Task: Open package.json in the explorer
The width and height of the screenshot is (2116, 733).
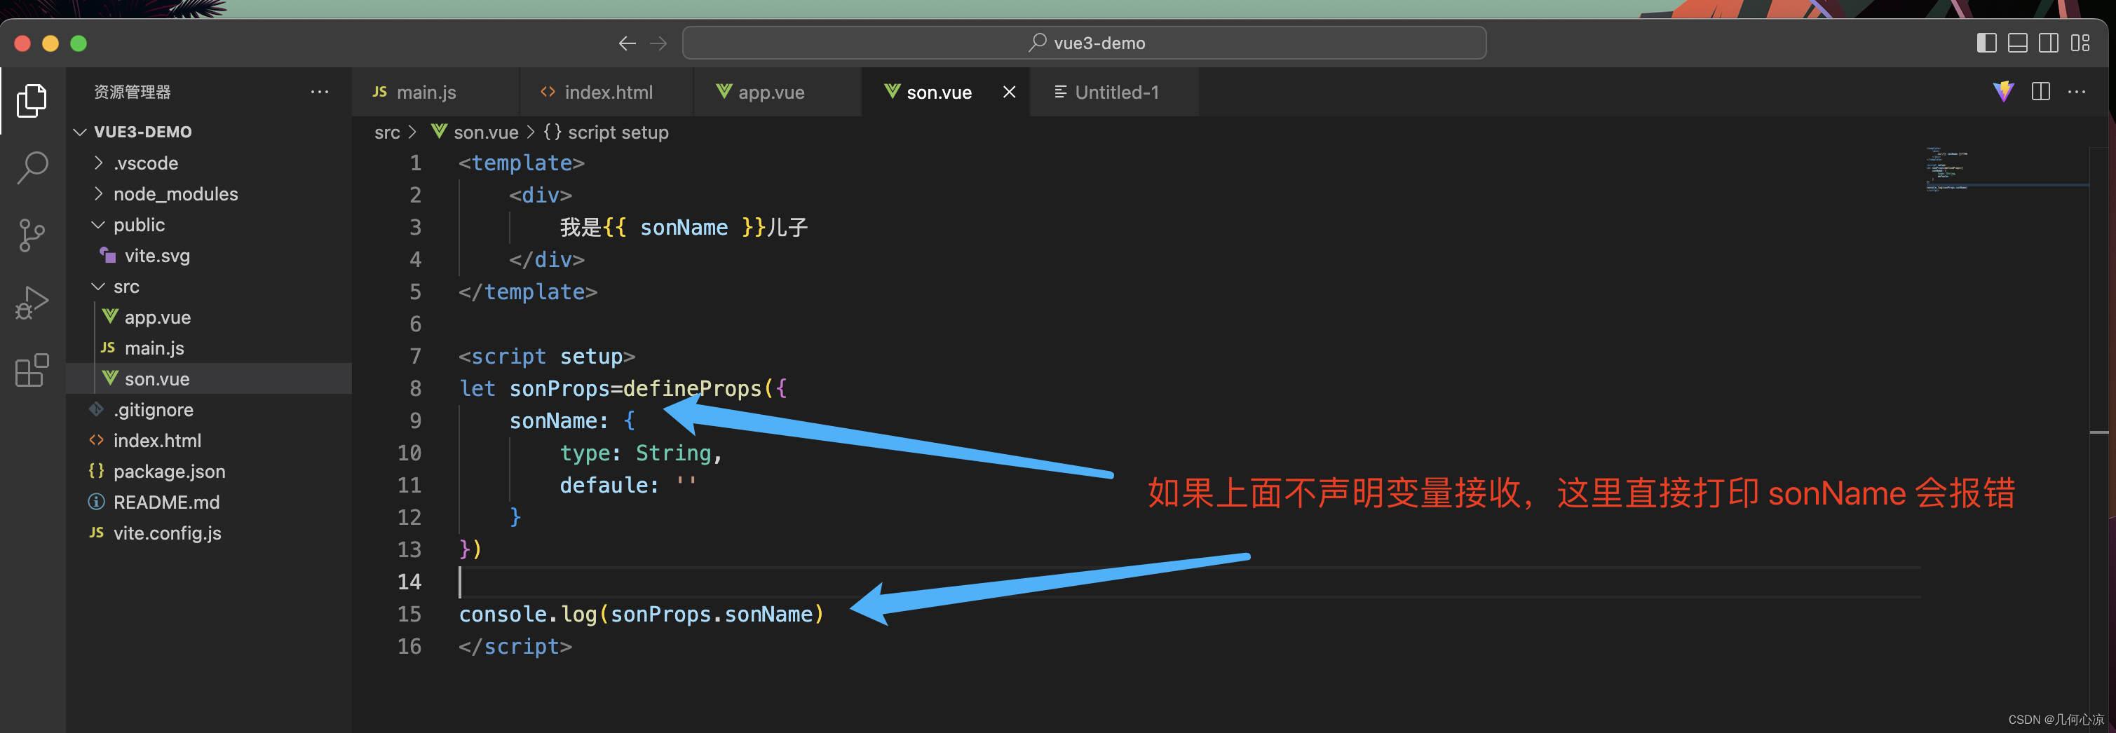Action: (x=209, y=471)
